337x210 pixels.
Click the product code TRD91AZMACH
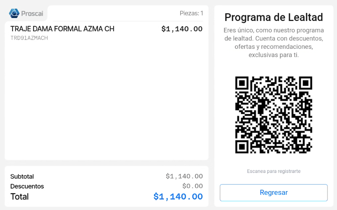tap(29, 38)
